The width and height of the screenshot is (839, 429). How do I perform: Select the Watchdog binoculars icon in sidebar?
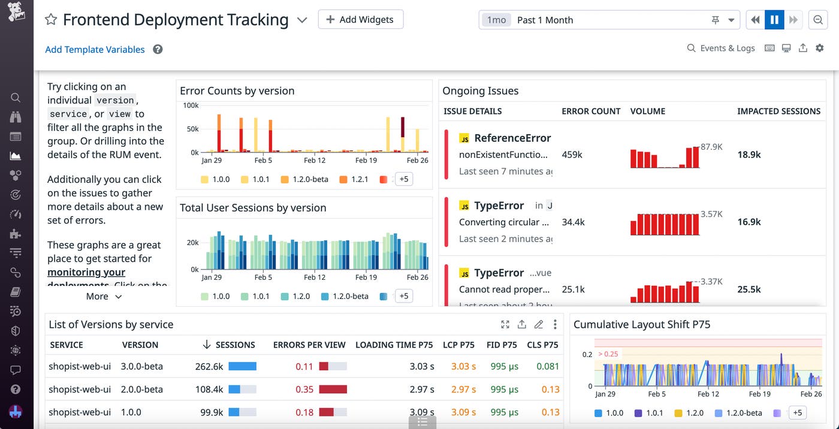click(x=16, y=116)
